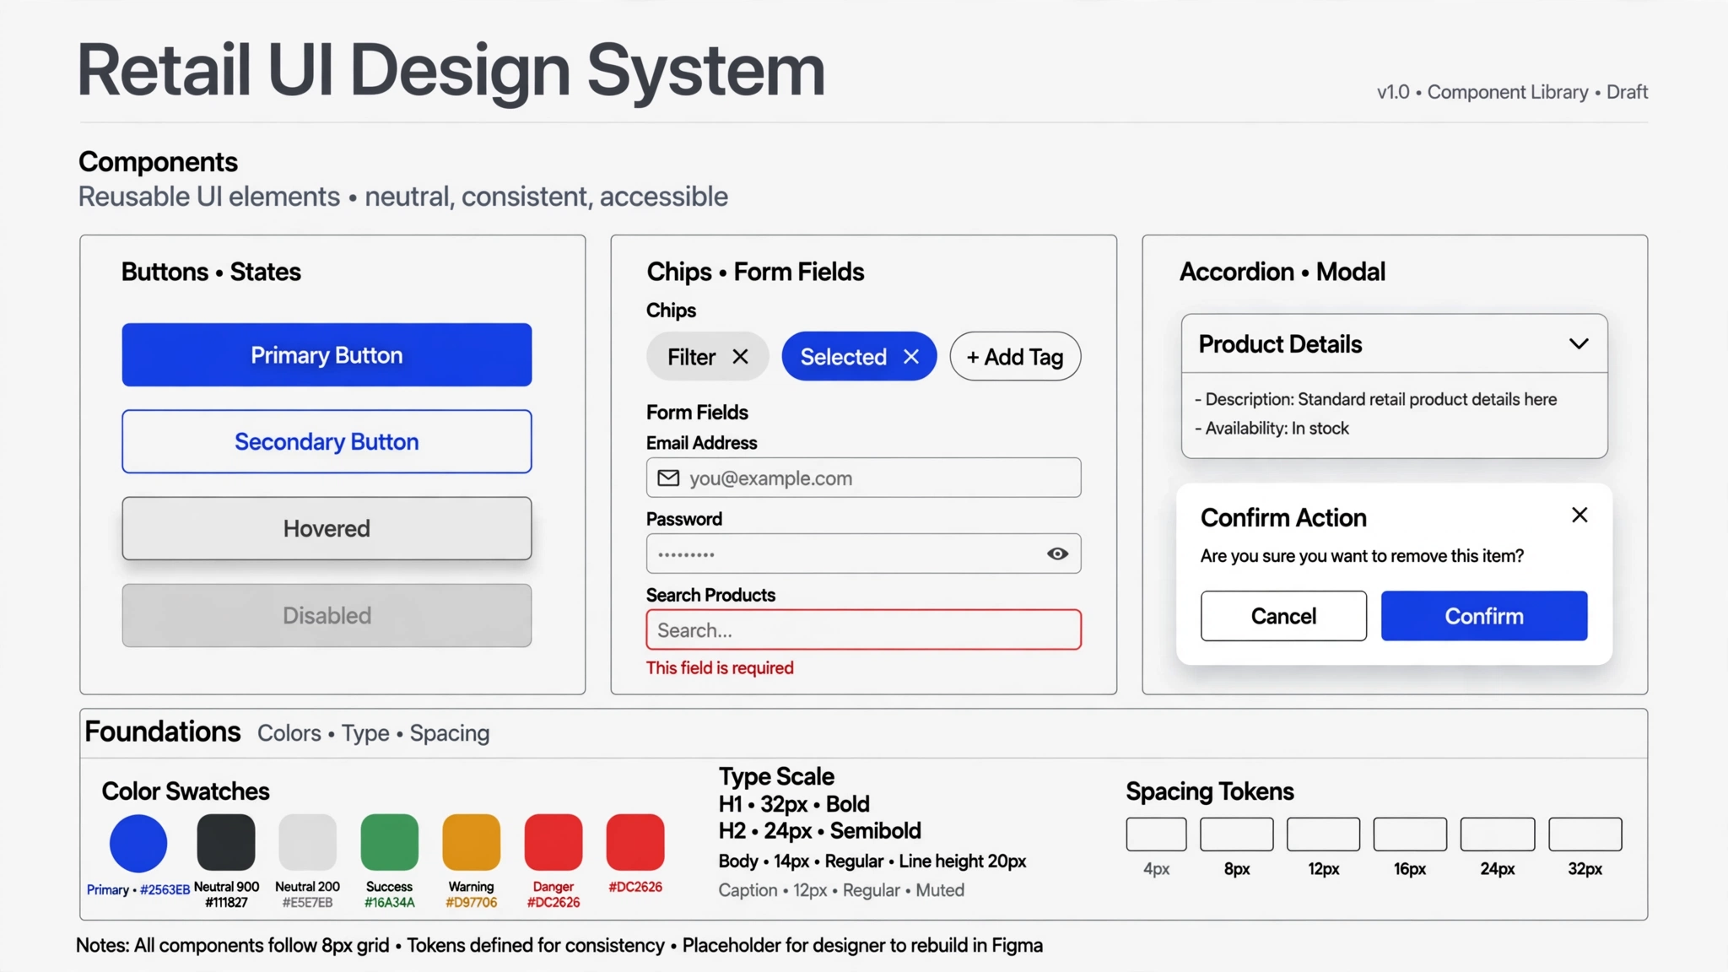
Task: Select the unlabeled #DC2626 red swatch
Action: coord(635,842)
